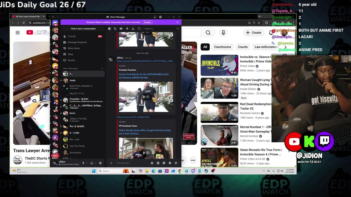This screenshot has width=351, height=197.
Task: Click Search field in Discord header
Action: tap(161, 28)
